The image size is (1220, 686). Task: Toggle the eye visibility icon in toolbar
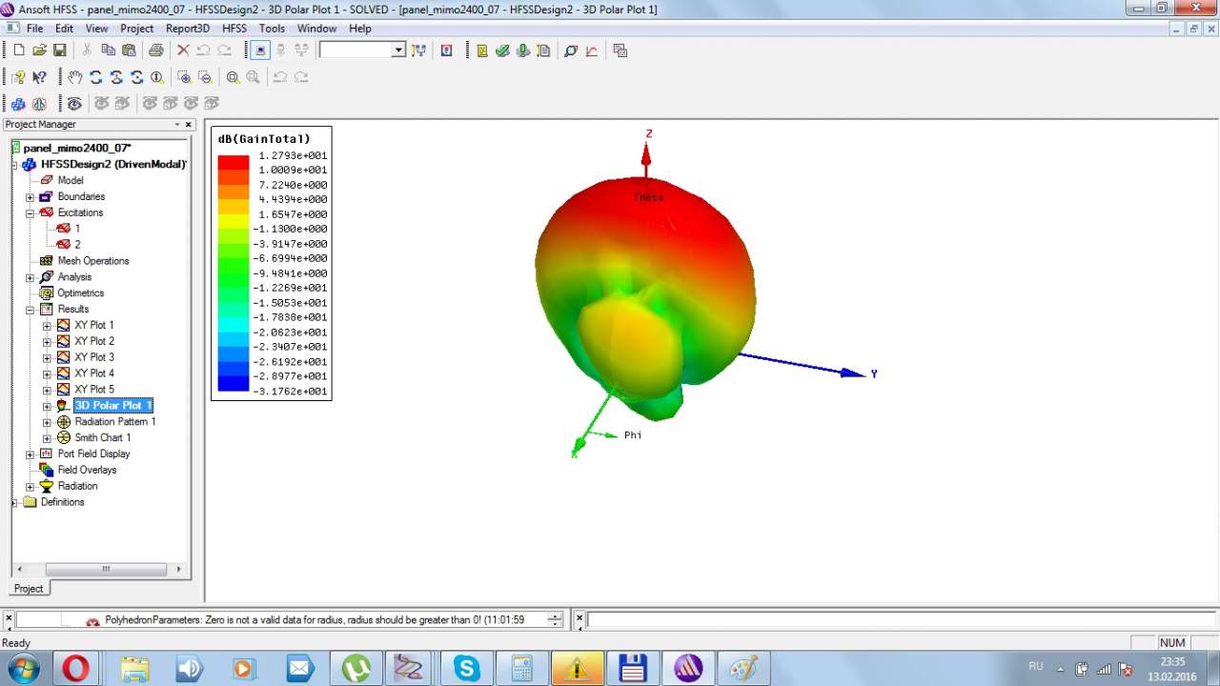click(74, 103)
